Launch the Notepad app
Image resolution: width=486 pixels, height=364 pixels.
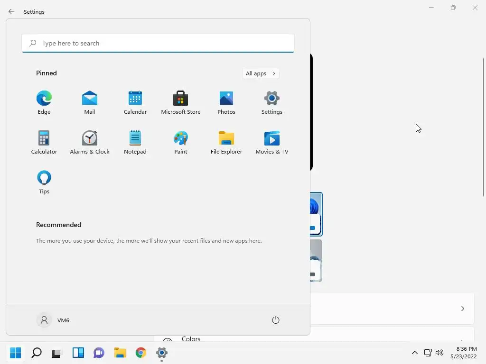tap(135, 142)
